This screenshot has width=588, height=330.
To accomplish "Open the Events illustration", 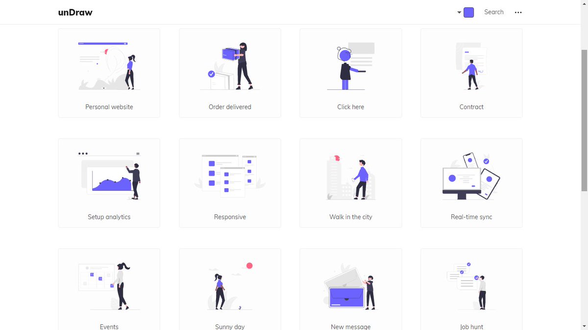I will click(x=109, y=289).
